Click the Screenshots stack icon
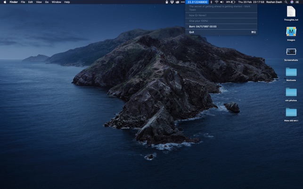303x189 pixels. coord(291,52)
